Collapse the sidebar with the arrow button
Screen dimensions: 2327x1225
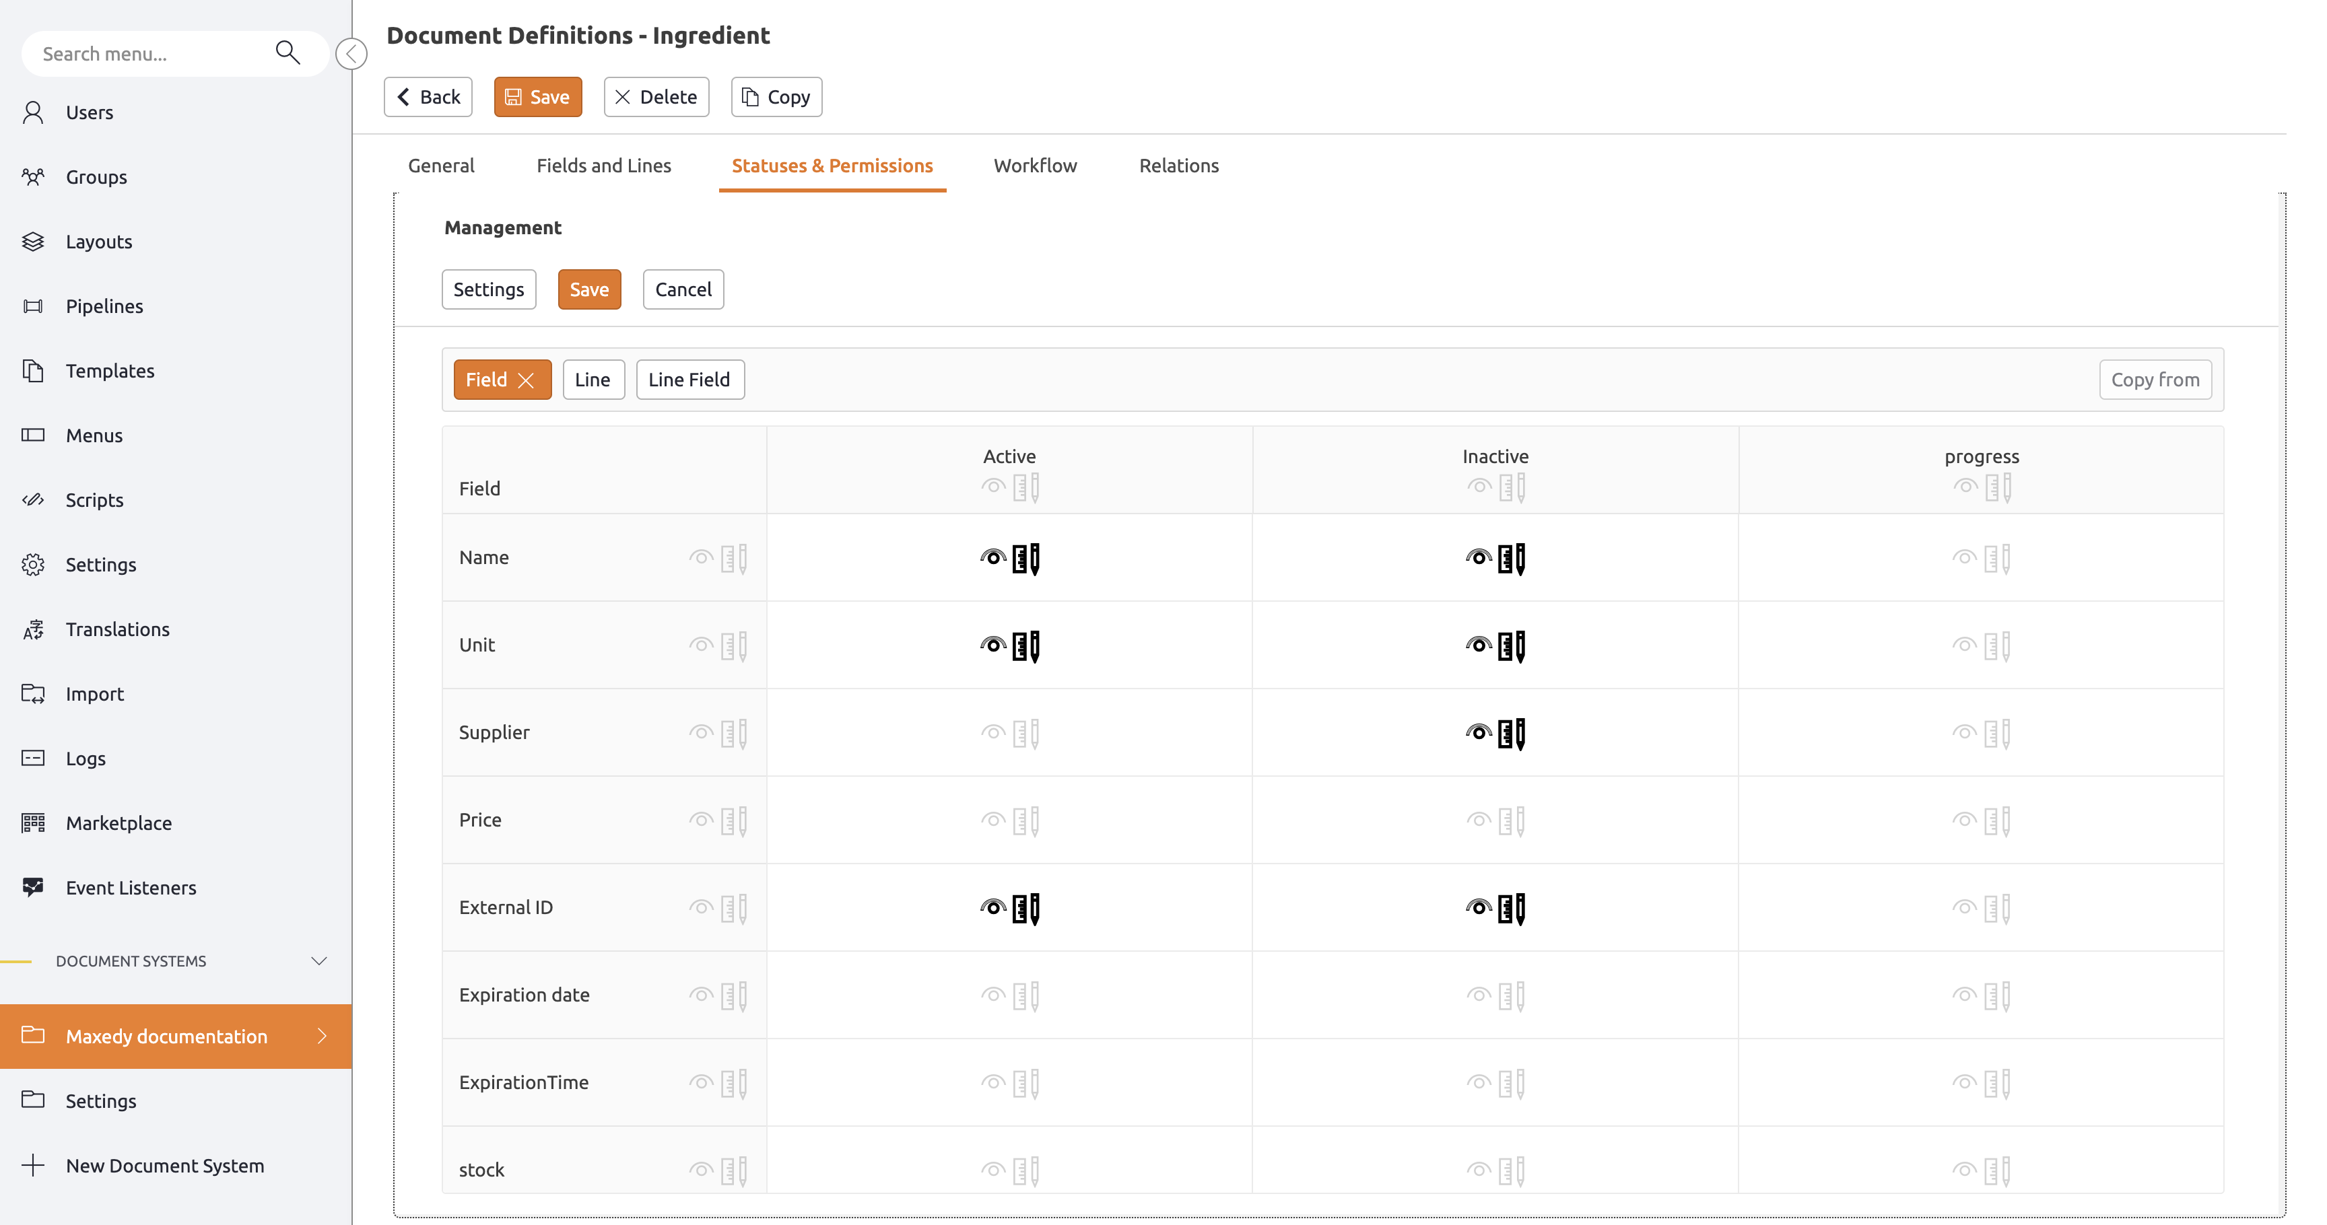click(x=351, y=53)
